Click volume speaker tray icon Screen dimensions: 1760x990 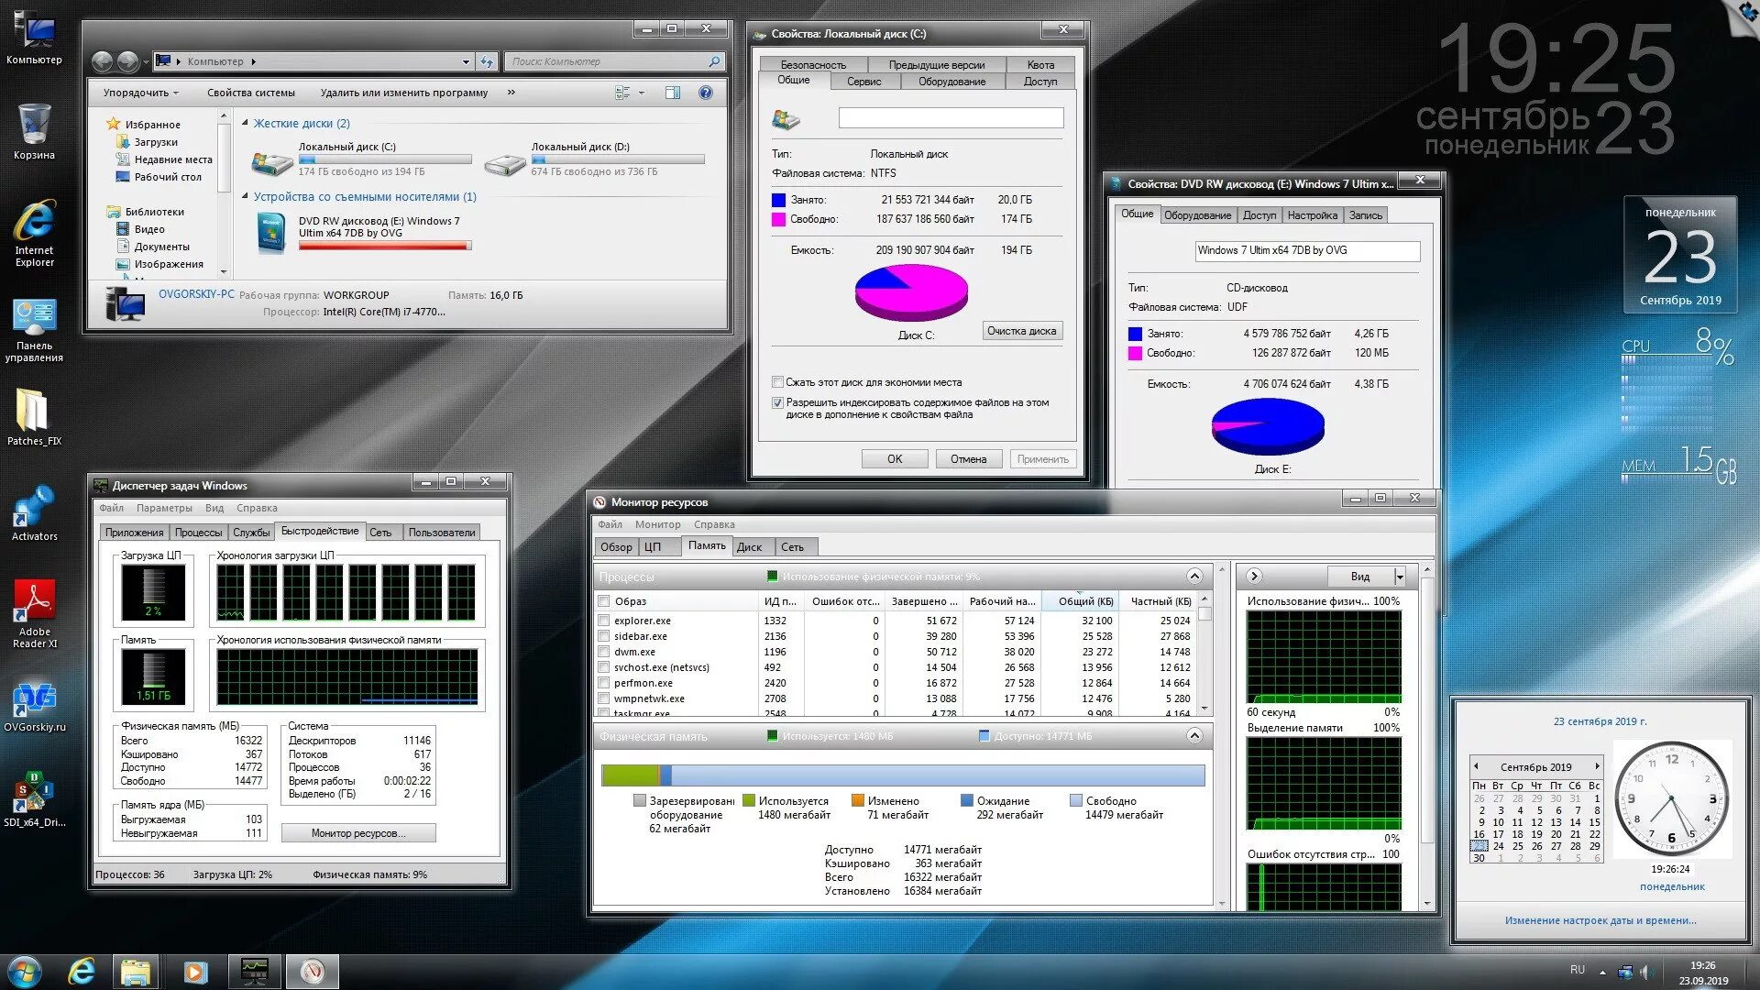(1645, 972)
